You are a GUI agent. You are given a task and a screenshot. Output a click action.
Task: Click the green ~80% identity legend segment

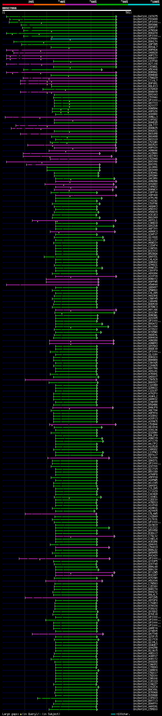tap(112, 5)
